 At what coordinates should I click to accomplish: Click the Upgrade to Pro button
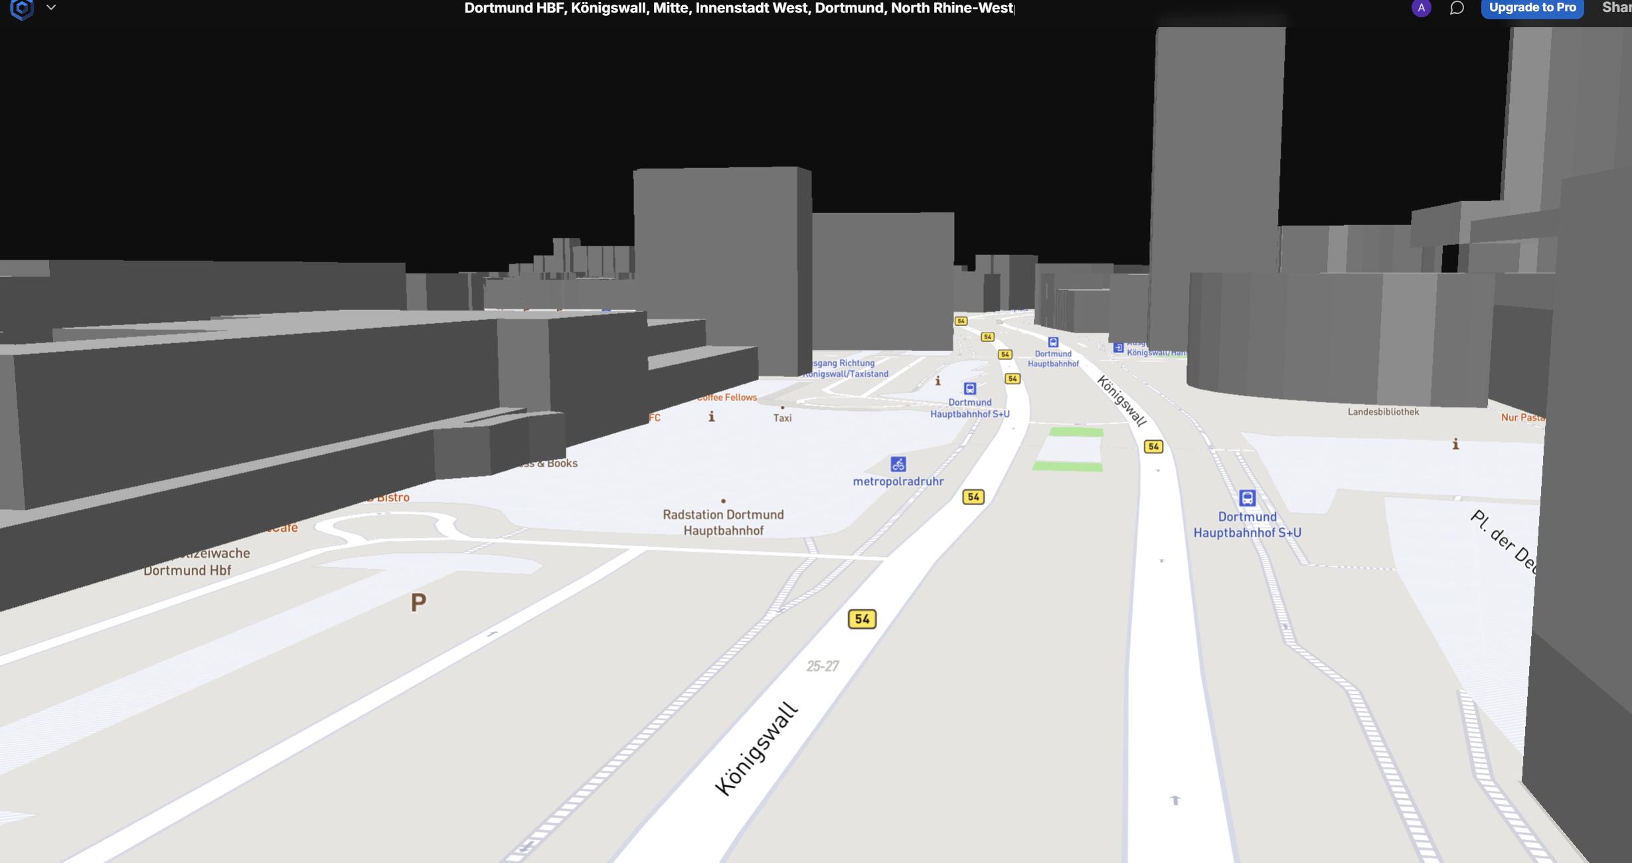[x=1532, y=8]
